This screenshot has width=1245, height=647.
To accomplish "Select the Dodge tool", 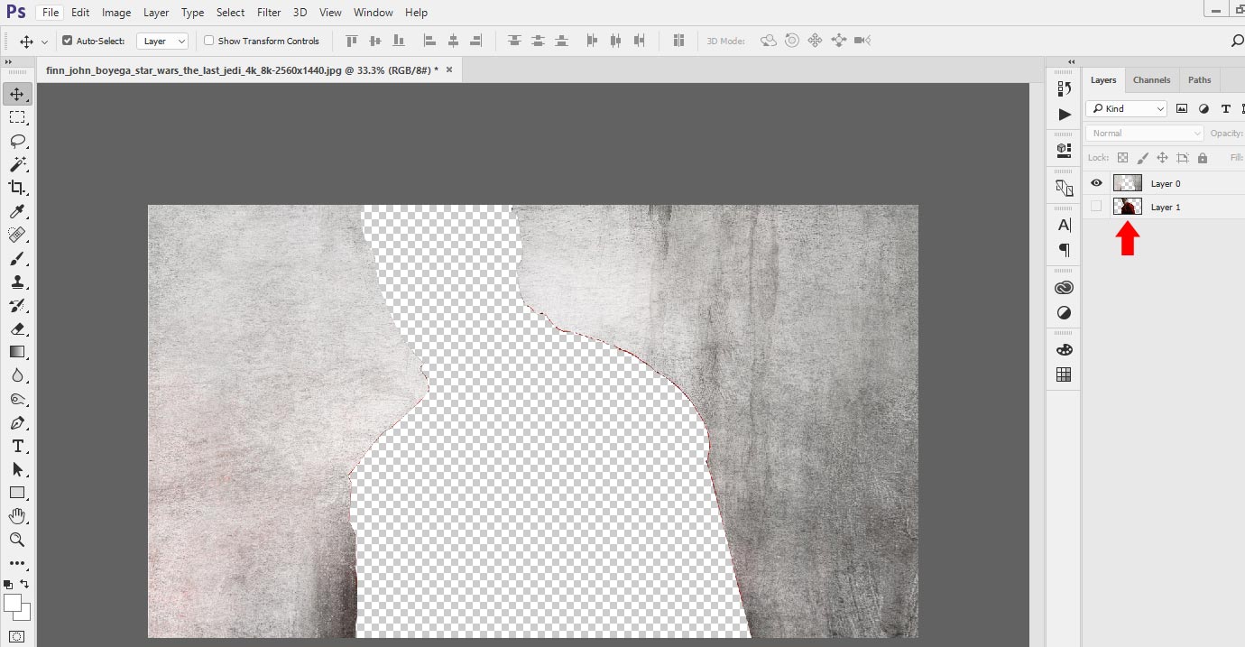I will 17,399.
